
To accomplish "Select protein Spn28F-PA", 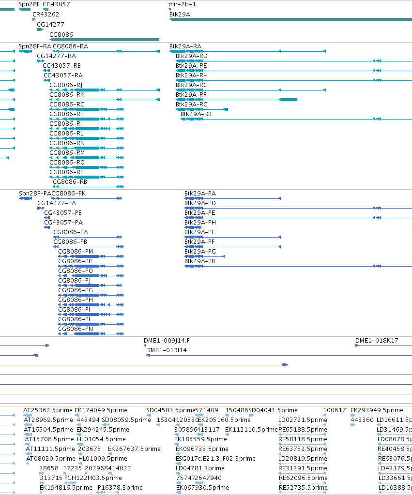I will (x=35, y=194).
